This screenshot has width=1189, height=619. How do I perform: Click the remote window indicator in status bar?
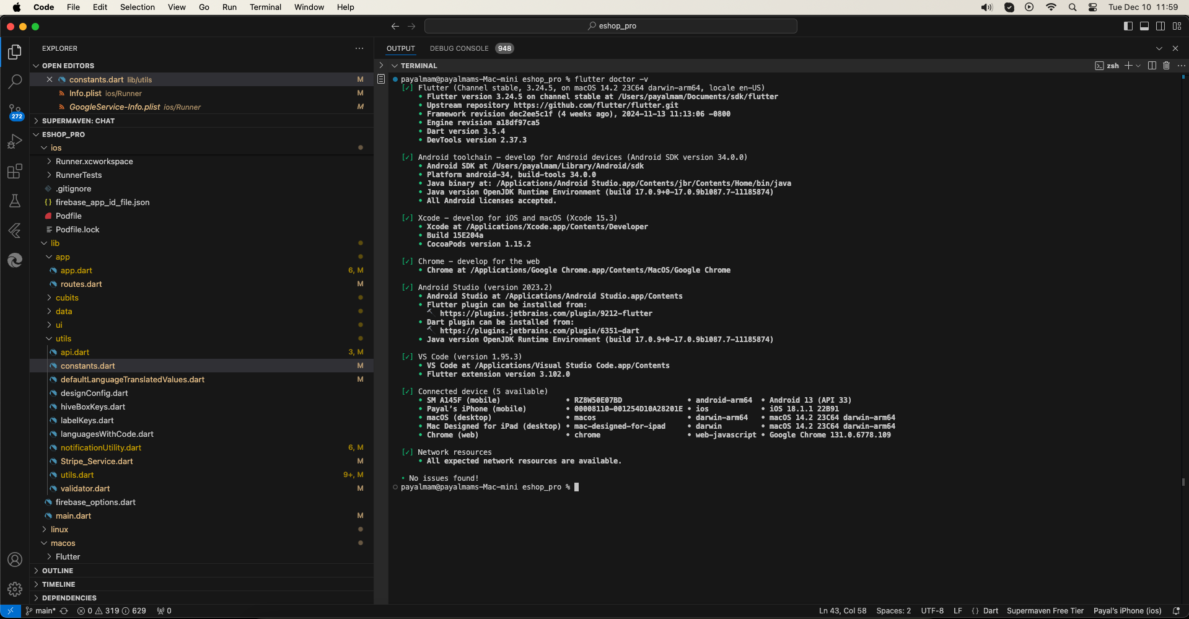[11, 611]
